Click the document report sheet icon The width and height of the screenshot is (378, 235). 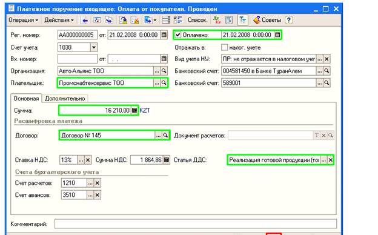229,20
